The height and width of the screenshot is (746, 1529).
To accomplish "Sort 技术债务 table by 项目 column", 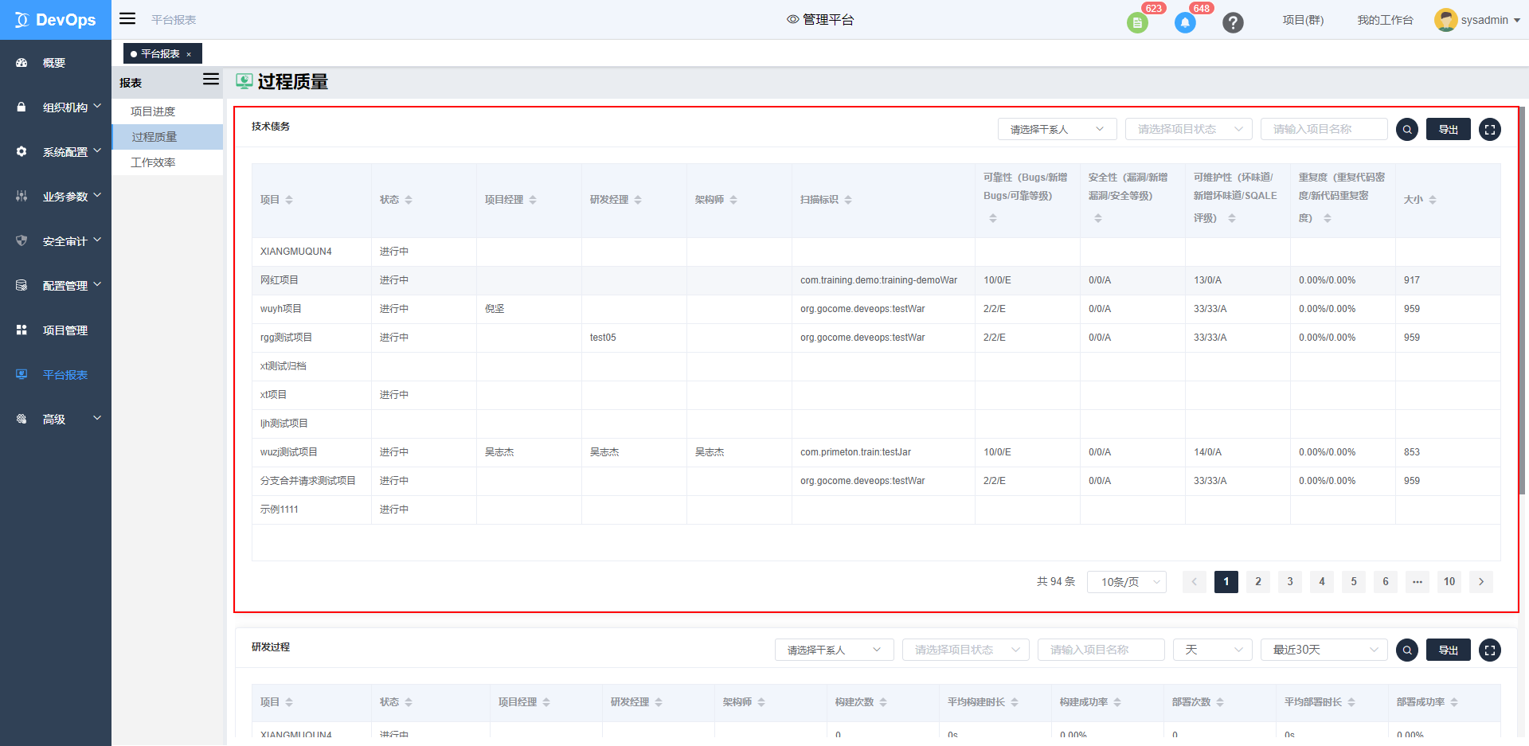I will (x=289, y=200).
